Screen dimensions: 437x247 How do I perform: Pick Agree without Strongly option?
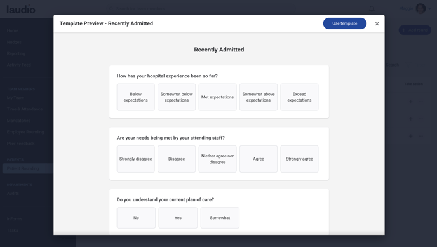coord(259,159)
